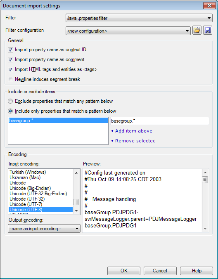Click preview pane scroll down arrow

point(205,229)
